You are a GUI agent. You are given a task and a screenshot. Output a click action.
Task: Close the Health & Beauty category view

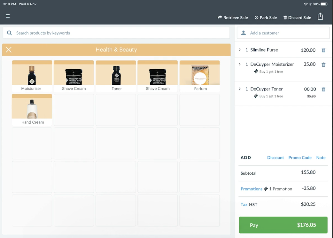tap(8, 50)
